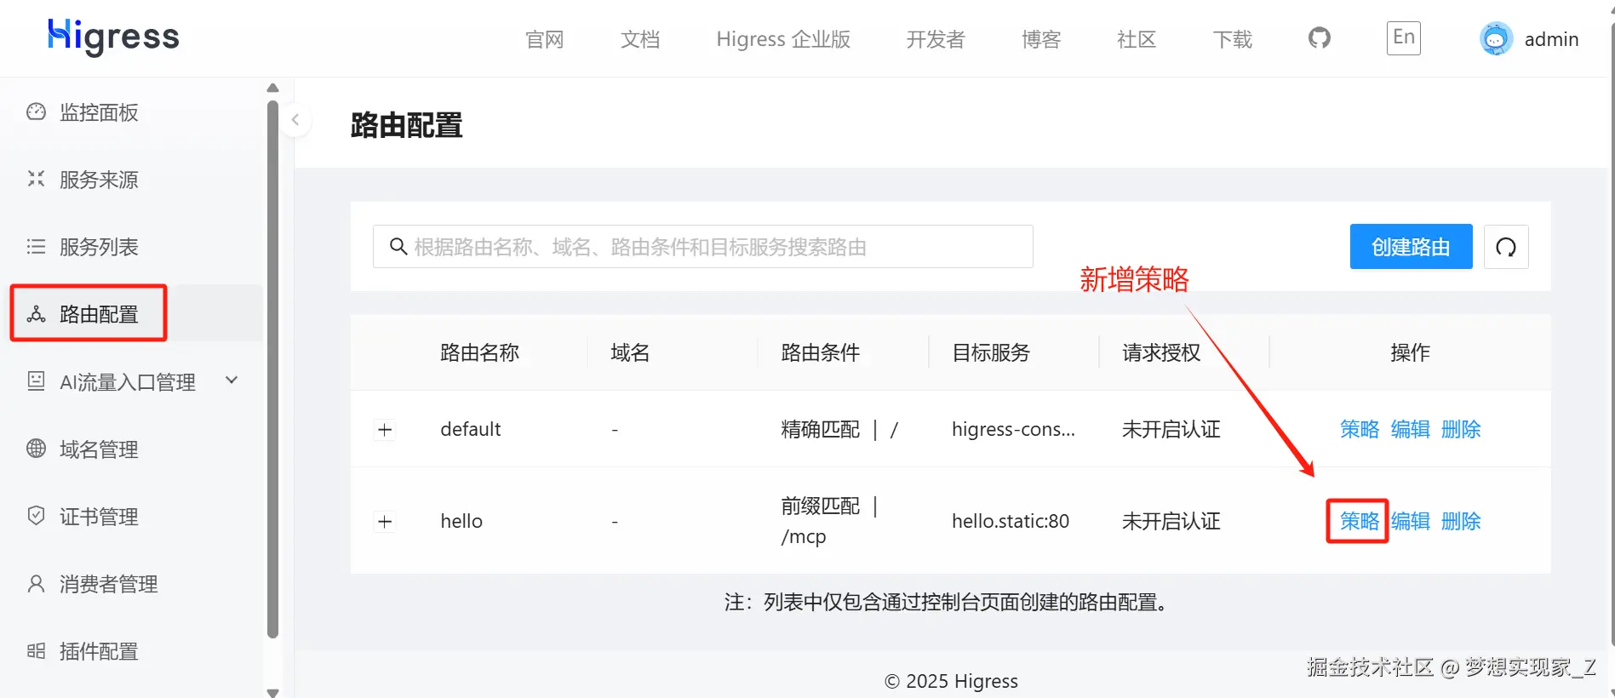Open the GitHub icon link
The width and height of the screenshot is (1615, 698).
pyautogui.click(x=1319, y=38)
